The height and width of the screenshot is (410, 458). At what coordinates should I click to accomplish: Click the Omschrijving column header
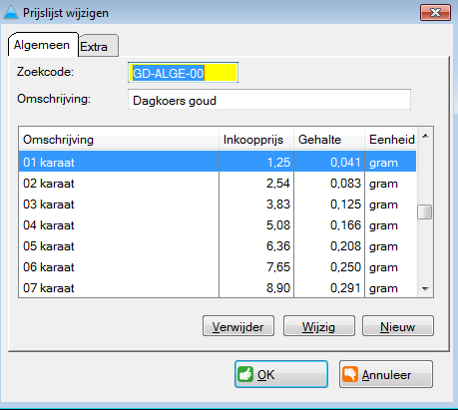click(x=119, y=140)
